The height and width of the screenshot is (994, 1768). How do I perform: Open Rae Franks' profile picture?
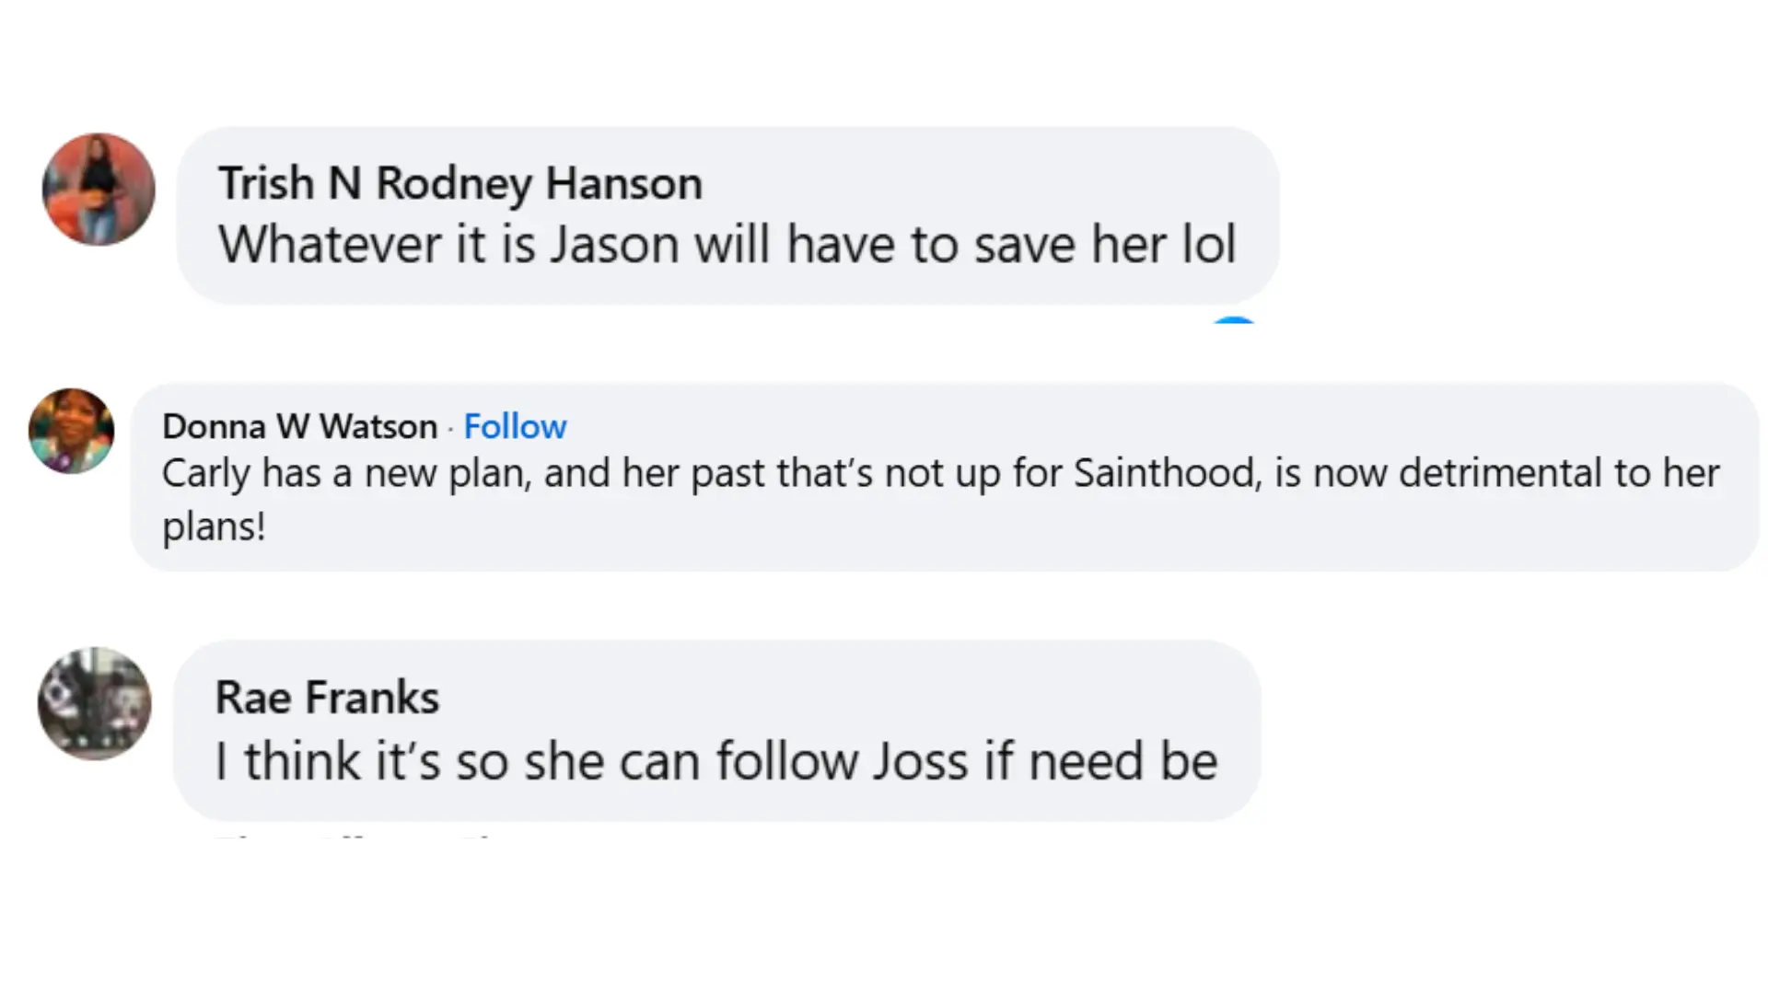click(x=94, y=703)
